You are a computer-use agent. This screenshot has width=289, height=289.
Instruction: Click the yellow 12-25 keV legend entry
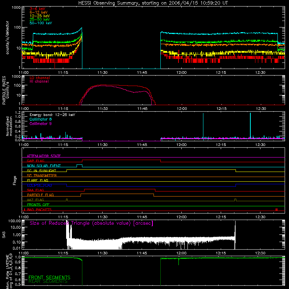coord(40,16)
